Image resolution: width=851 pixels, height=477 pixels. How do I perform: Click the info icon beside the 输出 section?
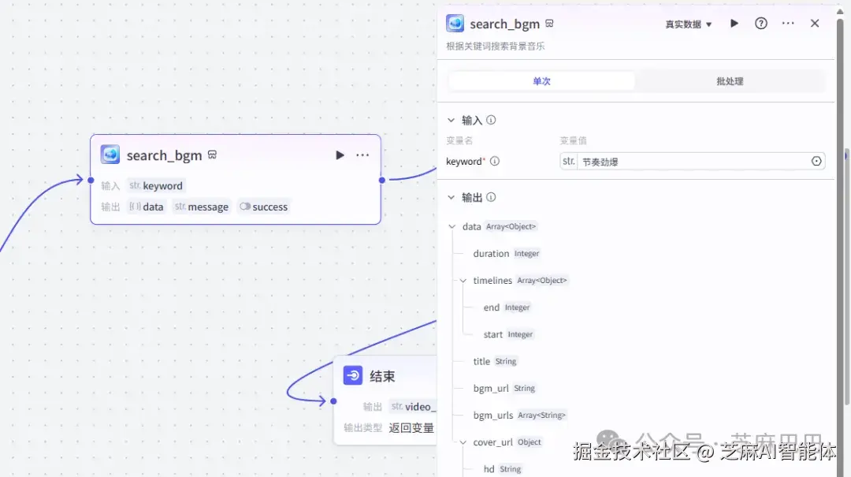click(490, 197)
